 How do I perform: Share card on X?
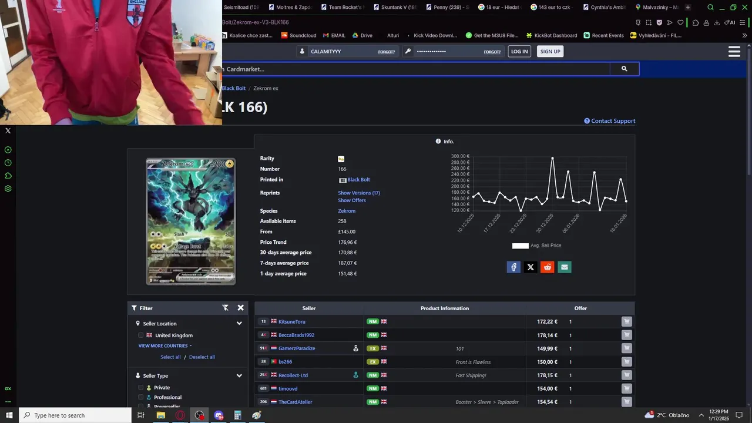pos(531,267)
